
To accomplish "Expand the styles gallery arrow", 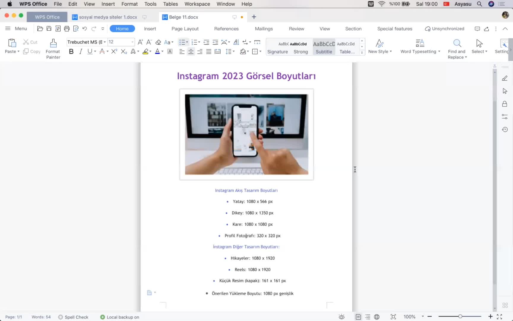I will click(362, 52).
